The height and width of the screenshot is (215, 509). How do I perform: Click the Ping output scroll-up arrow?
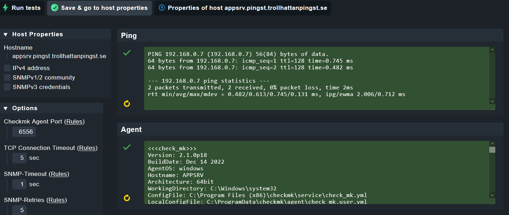(492, 50)
